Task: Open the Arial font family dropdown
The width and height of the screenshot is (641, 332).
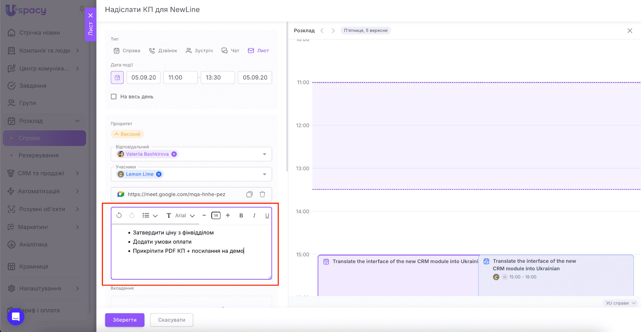Action: coord(185,215)
